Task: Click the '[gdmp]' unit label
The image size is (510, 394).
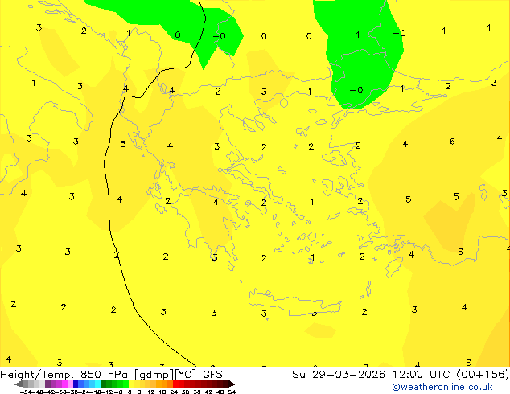Action: point(153,375)
